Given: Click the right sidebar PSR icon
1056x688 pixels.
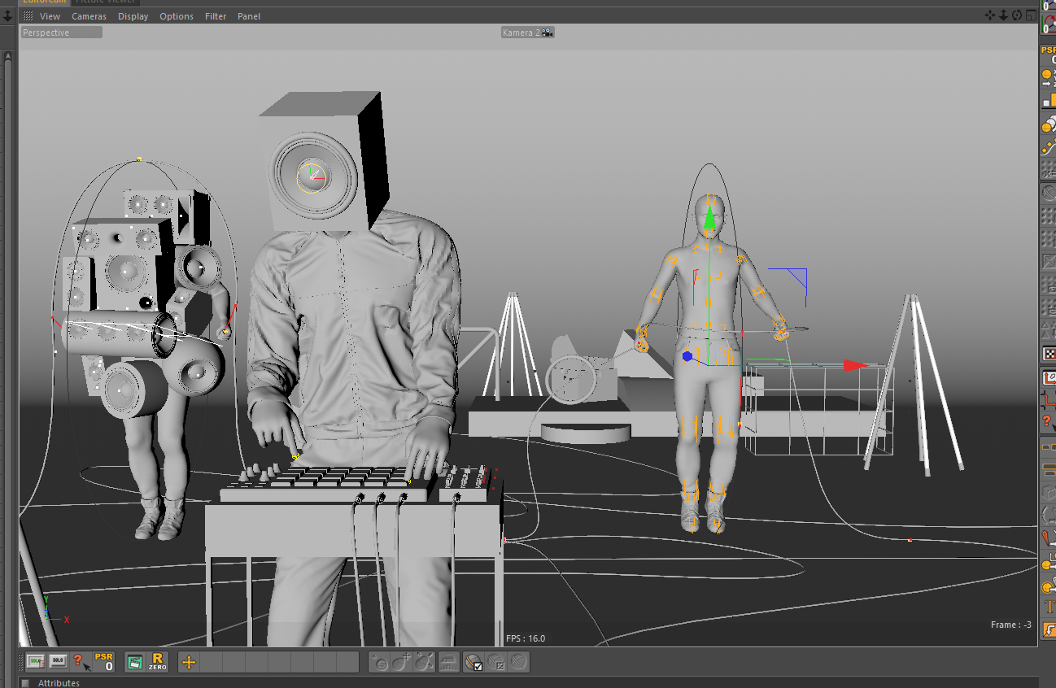Looking at the screenshot, I should (x=1049, y=54).
